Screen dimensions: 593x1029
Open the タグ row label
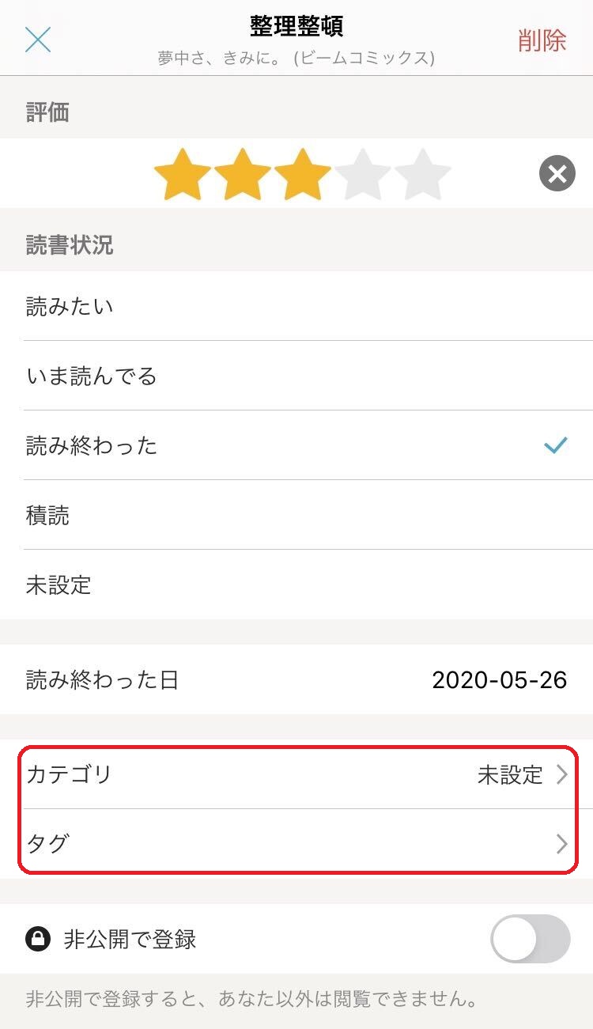[x=47, y=844]
